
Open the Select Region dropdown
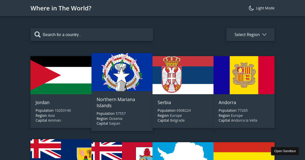click(250, 35)
